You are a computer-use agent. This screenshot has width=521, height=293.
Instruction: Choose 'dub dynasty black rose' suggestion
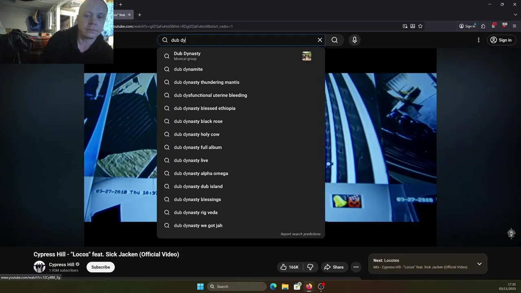click(241, 121)
